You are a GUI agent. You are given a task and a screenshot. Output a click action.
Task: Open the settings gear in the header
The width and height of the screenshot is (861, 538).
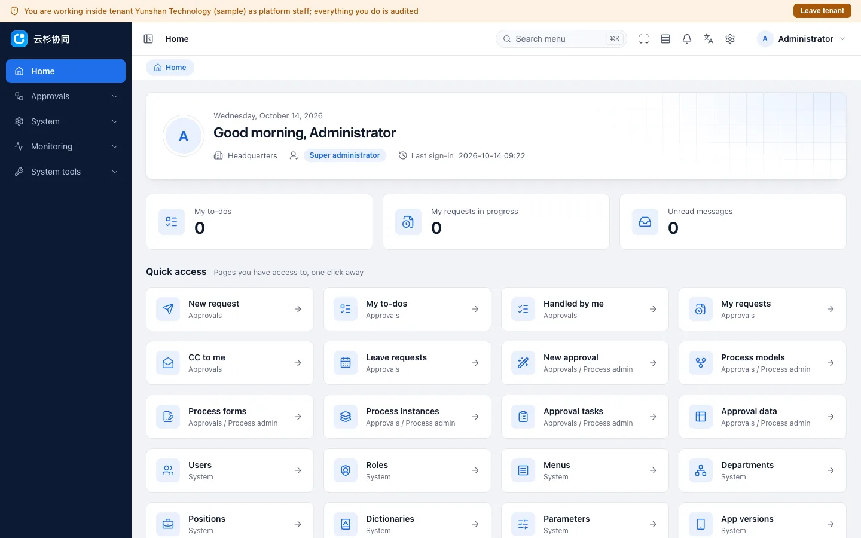[730, 39]
